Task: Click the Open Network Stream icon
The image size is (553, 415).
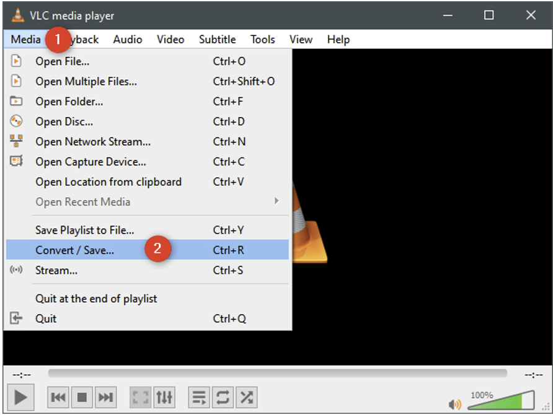Action: [16, 141]
